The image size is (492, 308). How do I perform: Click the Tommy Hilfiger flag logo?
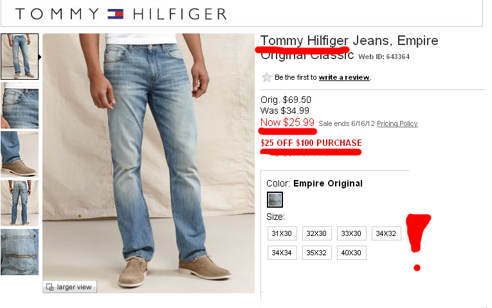[116, 14]
